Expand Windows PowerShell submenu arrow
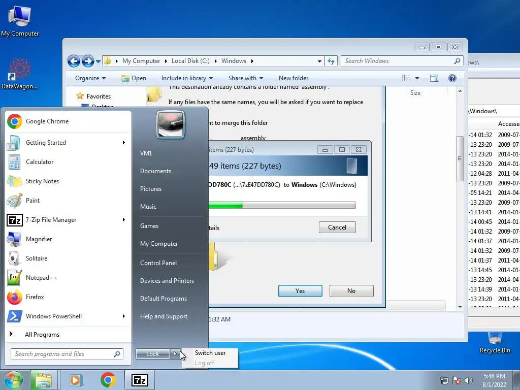This screenshot has width=520, height=390. coord(124,316)
